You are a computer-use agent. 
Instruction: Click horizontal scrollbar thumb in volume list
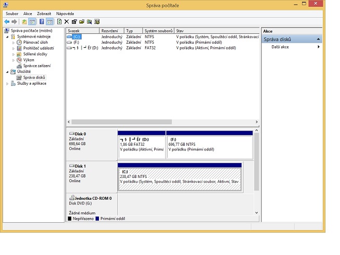(122, 122)
